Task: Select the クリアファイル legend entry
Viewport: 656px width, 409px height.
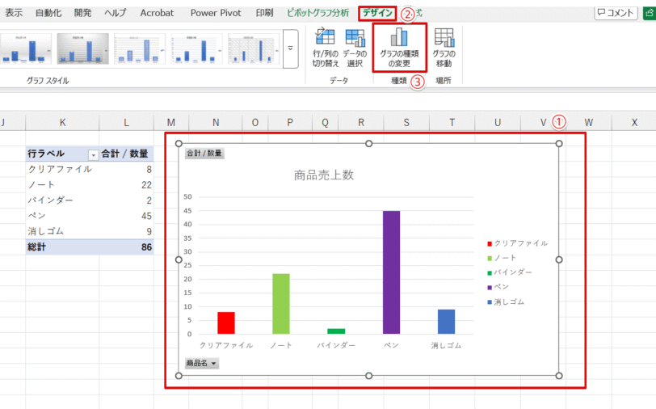Action: pos(518,243)
